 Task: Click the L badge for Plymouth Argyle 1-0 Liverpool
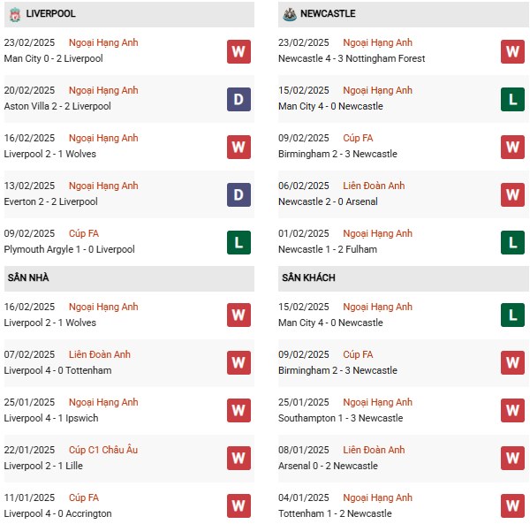pyautogui.click(x=238, y=242)
